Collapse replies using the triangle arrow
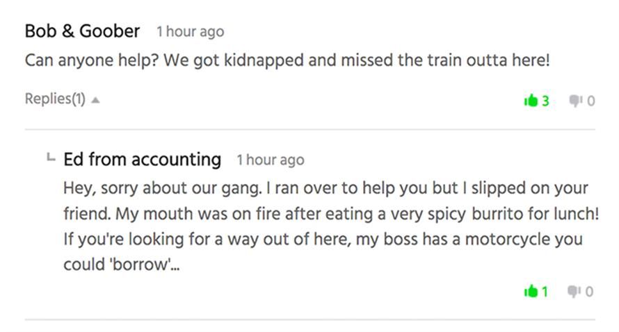Image resolution: width=619 pixels, height=332 pixels. [95, 99]
